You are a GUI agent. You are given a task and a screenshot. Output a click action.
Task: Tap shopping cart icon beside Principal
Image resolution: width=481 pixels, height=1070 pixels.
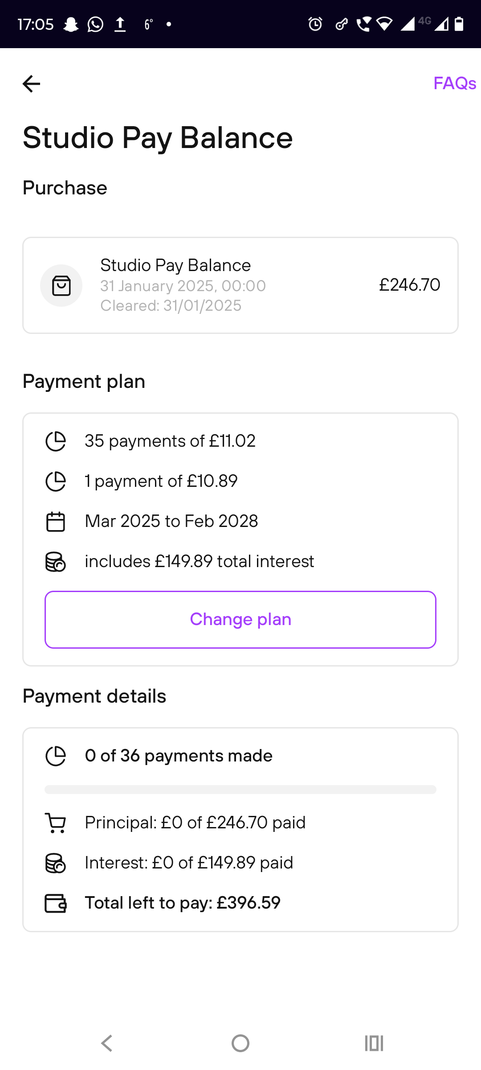(56, 823)
